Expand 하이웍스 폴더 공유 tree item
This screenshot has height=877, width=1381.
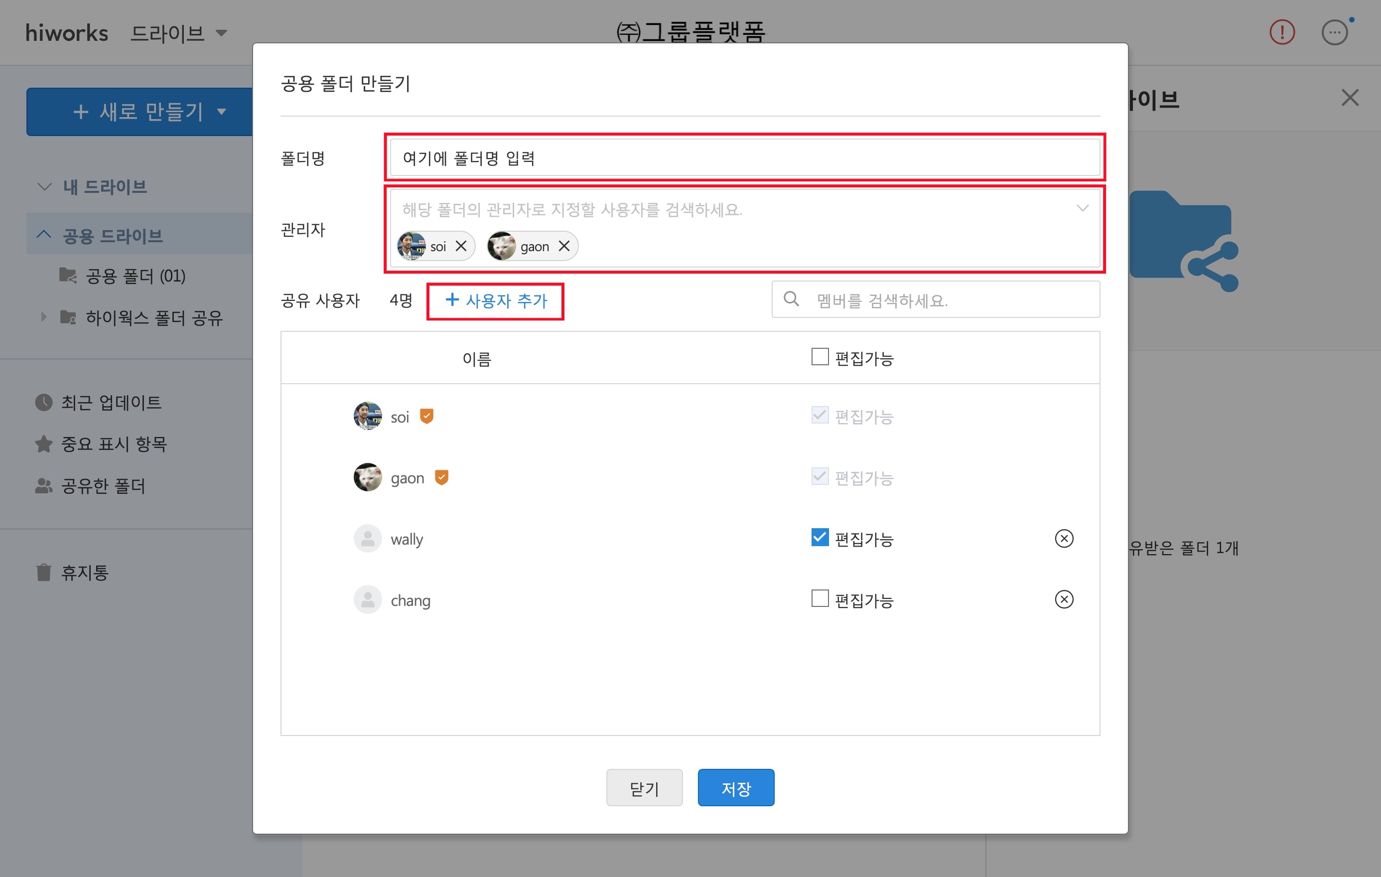43,317
